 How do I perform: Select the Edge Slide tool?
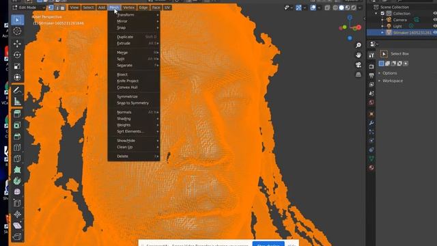(x=17, y=203)
